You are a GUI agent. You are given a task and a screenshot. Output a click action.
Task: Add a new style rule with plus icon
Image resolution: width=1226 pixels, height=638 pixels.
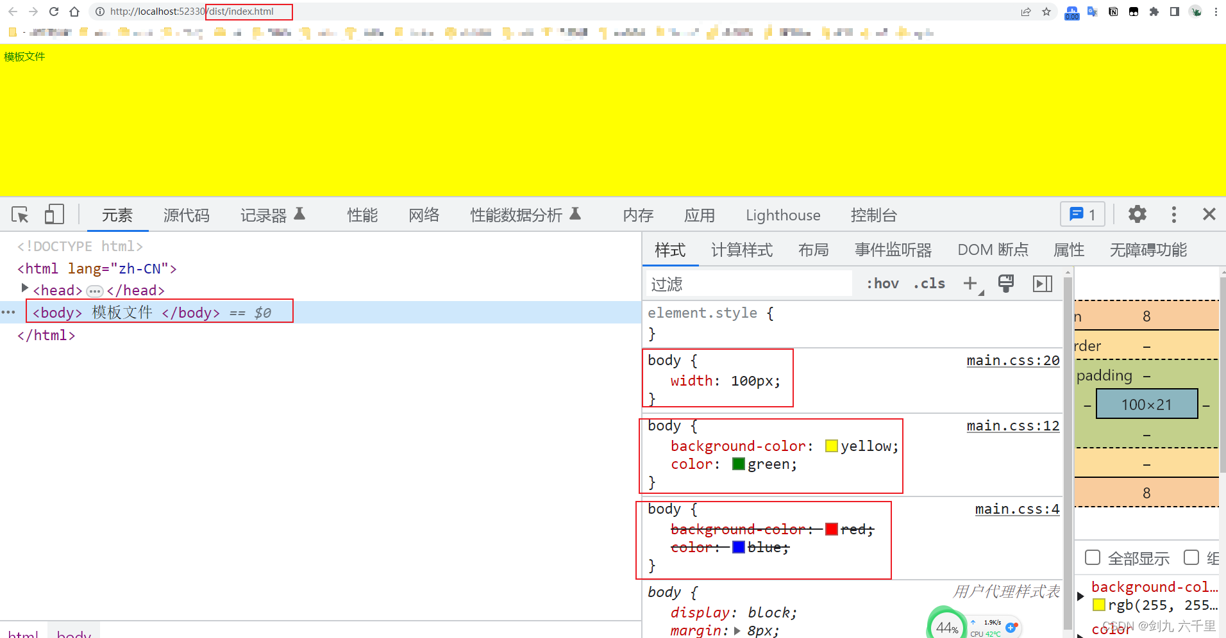970,283
